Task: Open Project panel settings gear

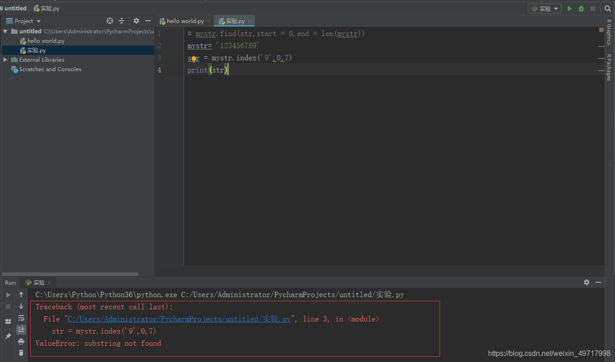Action: point(136,21)
